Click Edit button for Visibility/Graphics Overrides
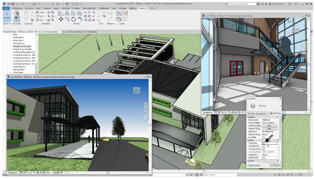Viewport: 315px width, 179px height. [269, 126]
